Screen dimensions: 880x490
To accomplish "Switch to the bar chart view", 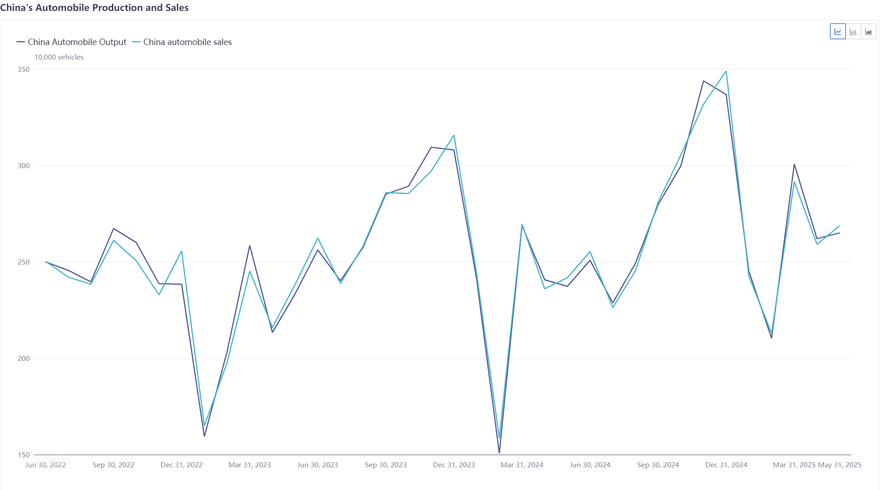I will [853, 32].
